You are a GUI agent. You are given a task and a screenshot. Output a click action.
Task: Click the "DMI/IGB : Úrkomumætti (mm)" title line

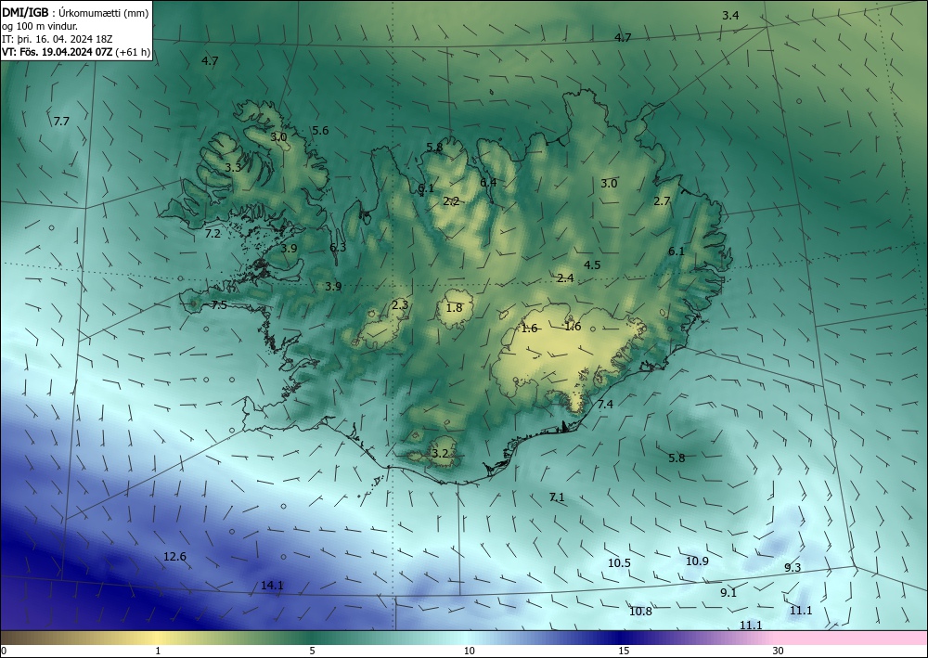coord(75,13)
